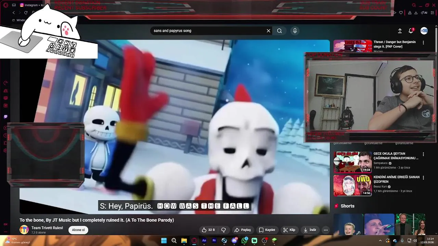Open weather widget showing 10°C
This screenshot has height=246, width=438.
click(x=17, y=241)
